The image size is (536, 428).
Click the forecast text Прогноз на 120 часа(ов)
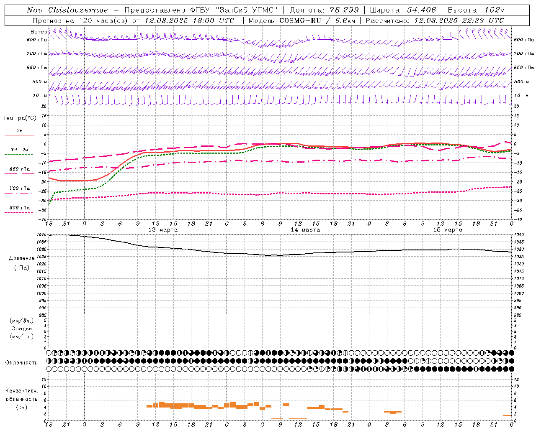coord(80,20)
